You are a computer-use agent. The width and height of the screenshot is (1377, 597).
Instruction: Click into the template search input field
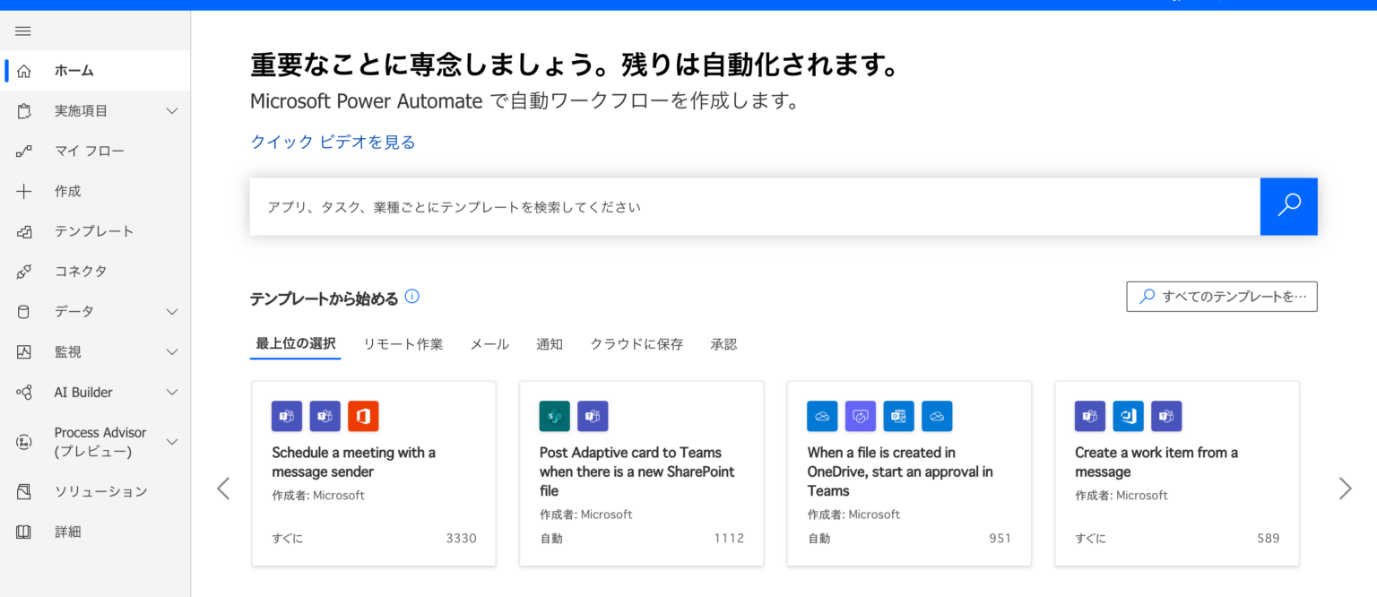pyautogui.click(x=753, y=207)
